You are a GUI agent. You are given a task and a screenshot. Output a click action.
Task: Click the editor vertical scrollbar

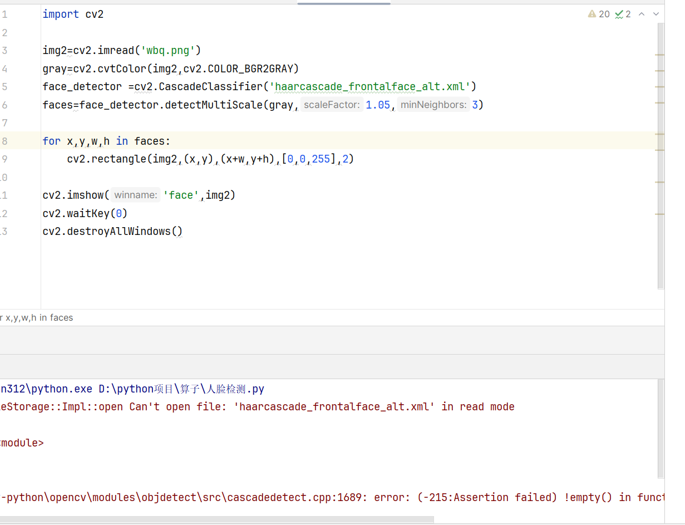661,156
